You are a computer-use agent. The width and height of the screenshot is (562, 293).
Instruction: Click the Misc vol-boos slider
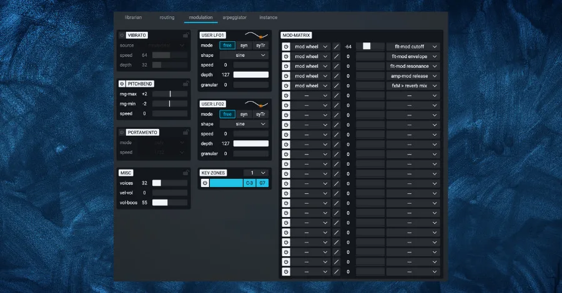pos(170,203)
